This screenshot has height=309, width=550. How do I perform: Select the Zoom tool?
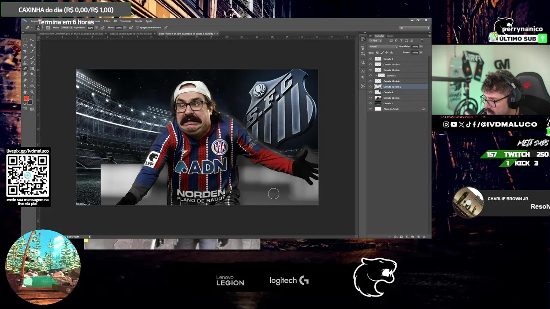pyautogui.click(x=32, y=92)
